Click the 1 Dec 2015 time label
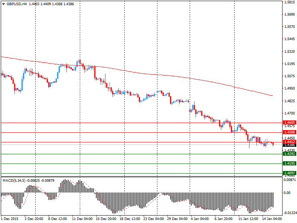297x223 pixels. tap(10, 219)
